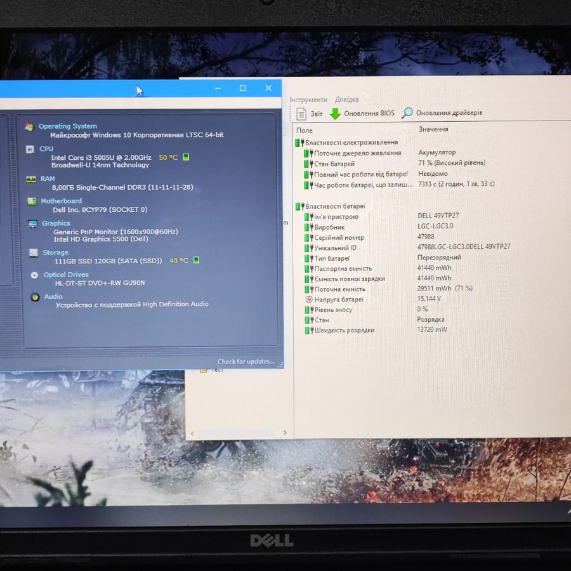Image resolution: width=571 pixels, height=571 pixels.
Task: Select the Унікальний ID row
Action: pos(407,247)
